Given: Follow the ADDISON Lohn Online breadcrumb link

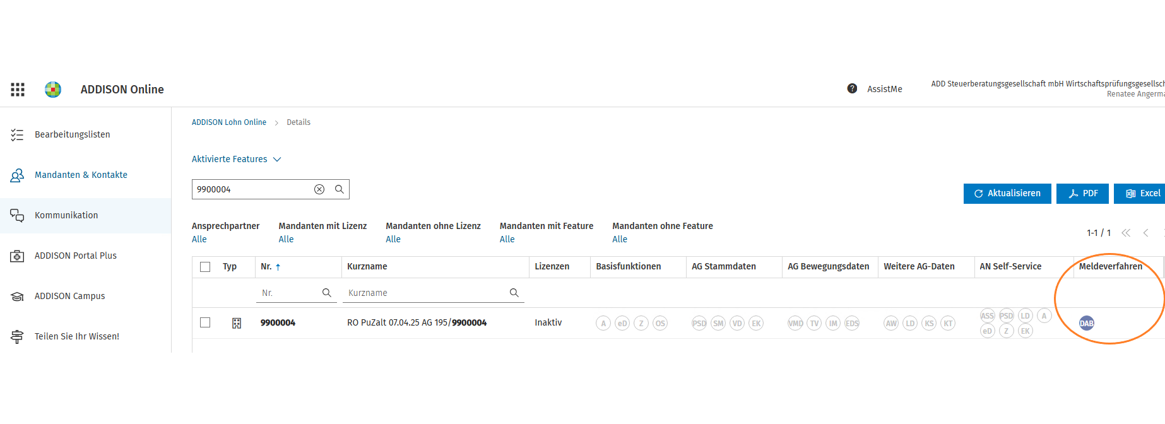Looking at the screenshot, I should (x=229, y=122).
